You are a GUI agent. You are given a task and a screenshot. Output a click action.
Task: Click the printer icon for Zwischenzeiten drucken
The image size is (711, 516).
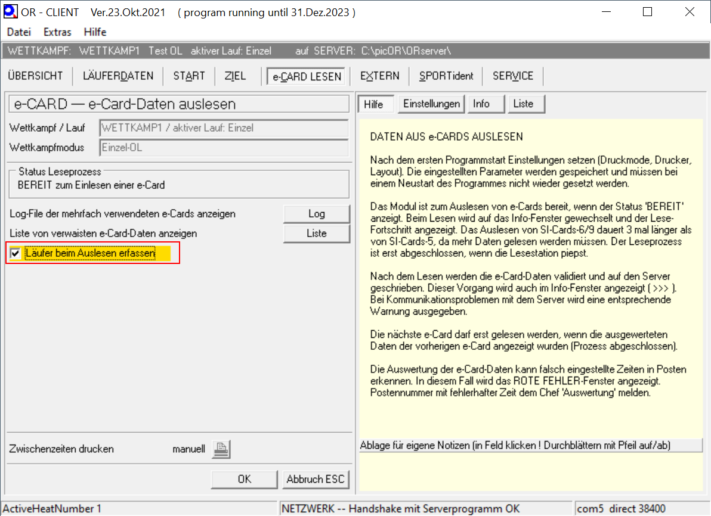[221, 449]
